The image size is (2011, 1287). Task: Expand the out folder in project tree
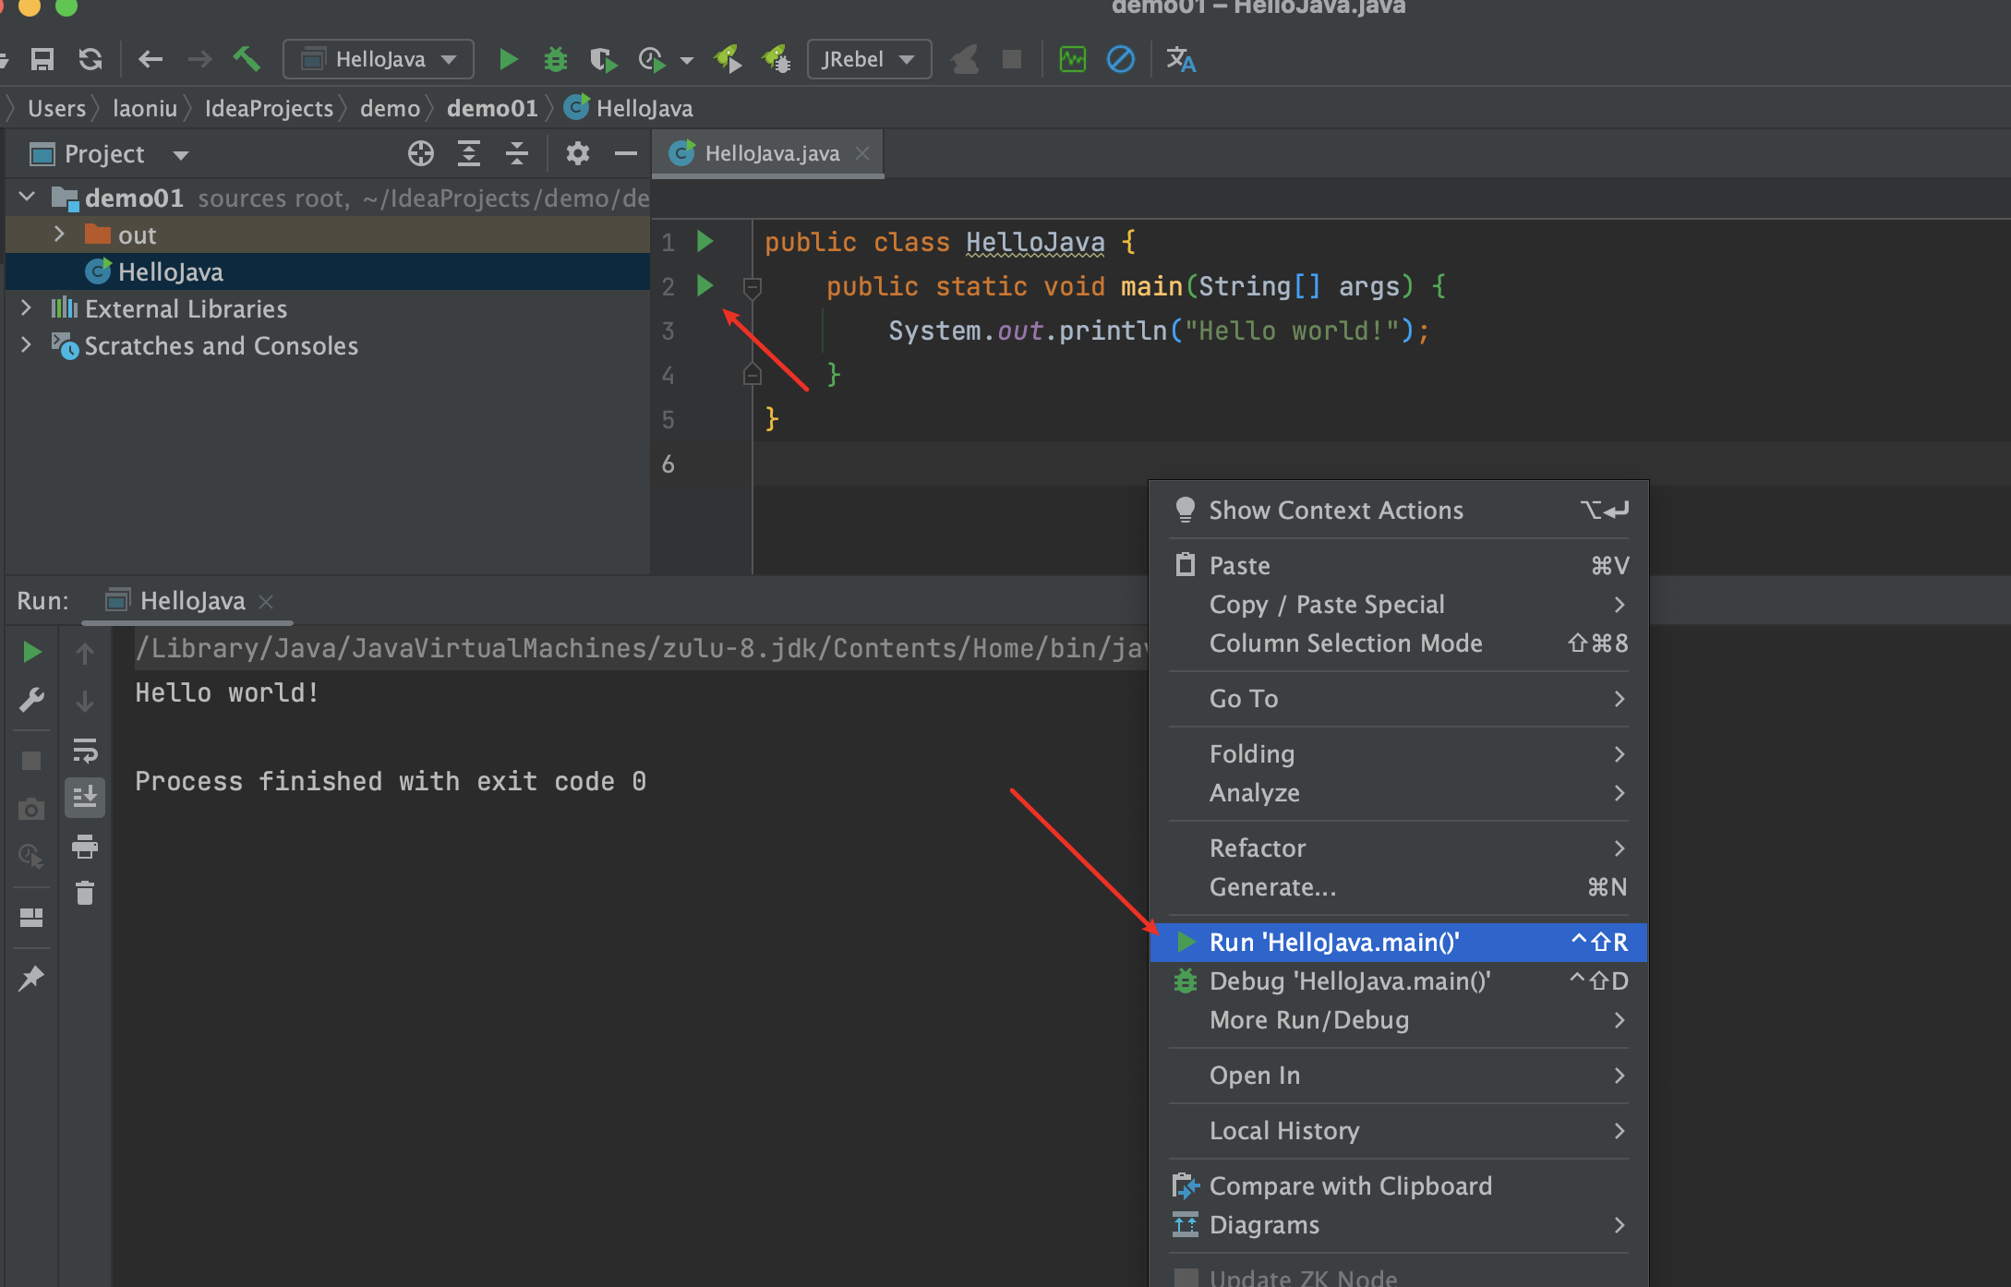pyautogui.click(x=59, y=235)
